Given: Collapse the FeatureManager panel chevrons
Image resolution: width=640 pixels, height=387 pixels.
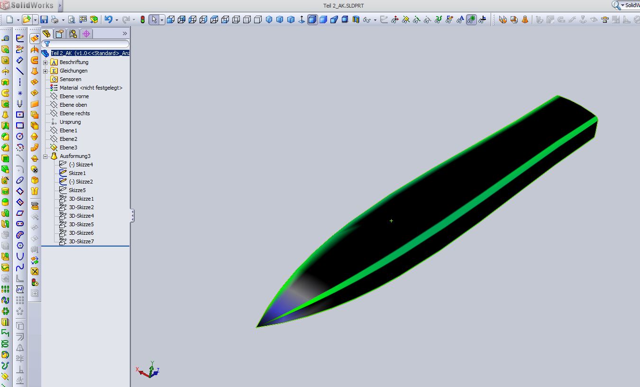Looking at the screenshot, I should pyautogui.click(x=125, y=34).
